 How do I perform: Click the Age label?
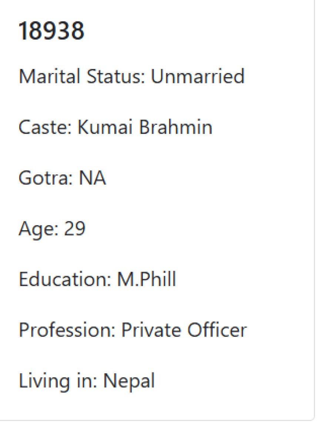point(38,229)
